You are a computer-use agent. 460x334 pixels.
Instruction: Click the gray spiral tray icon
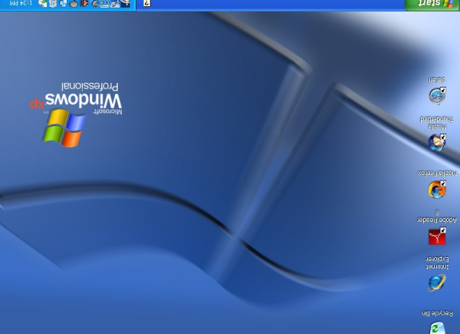95,4
